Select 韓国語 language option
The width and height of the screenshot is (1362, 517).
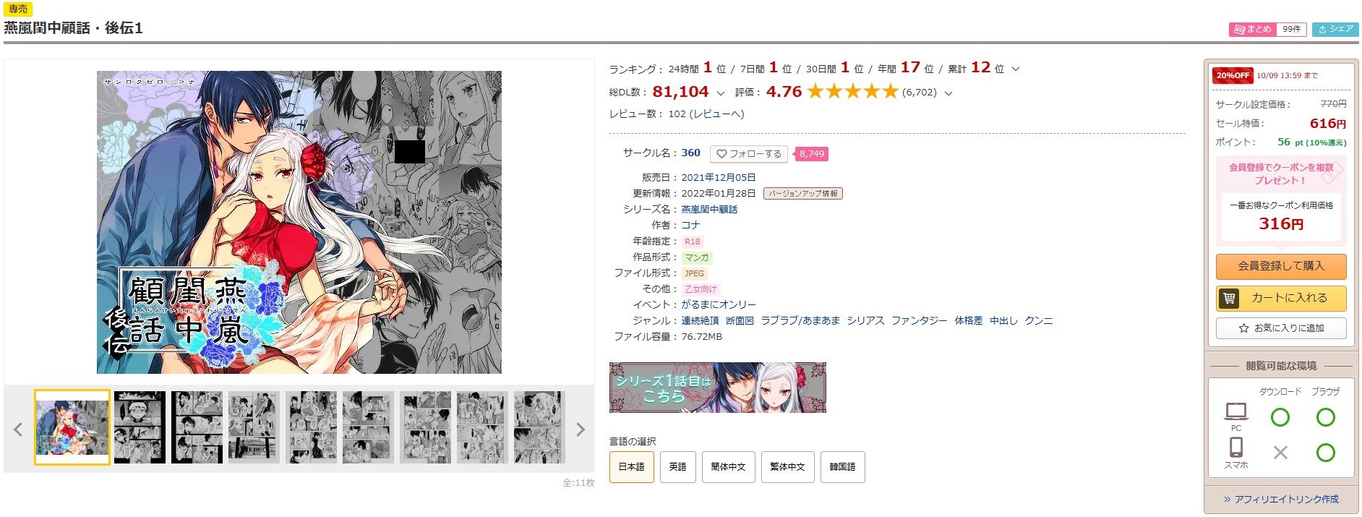[842, 467]
